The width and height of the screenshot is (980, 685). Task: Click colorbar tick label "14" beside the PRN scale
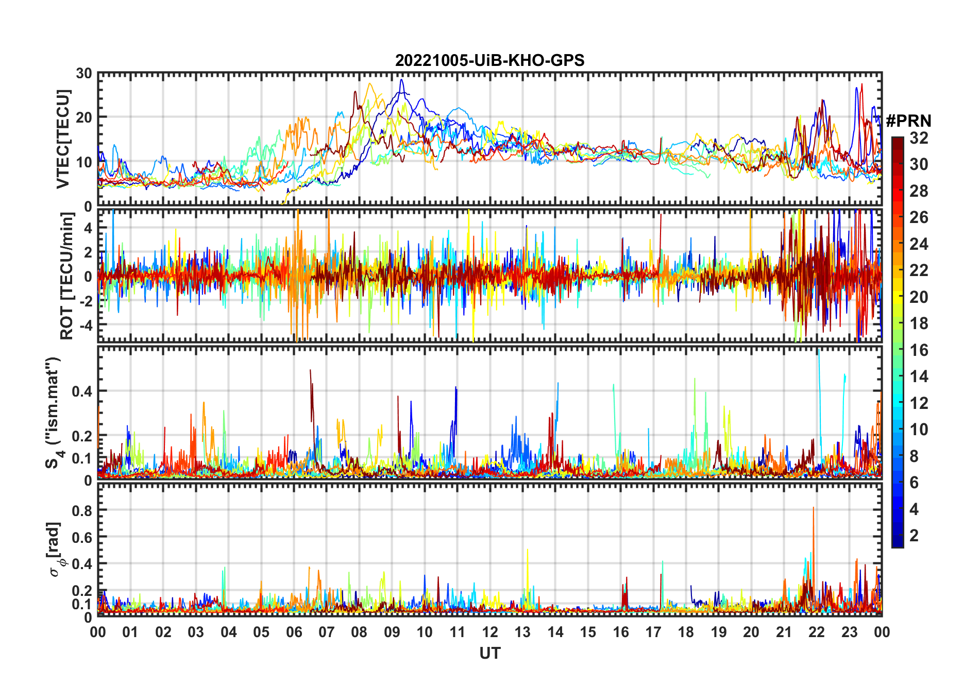pyautogui.click(x=919, y=376)
